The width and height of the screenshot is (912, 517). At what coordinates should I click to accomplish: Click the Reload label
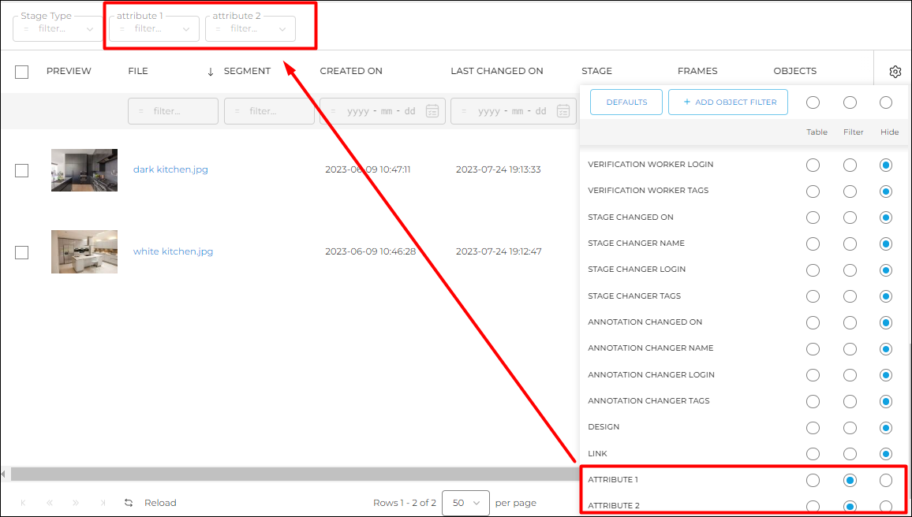tap(160, 503)
